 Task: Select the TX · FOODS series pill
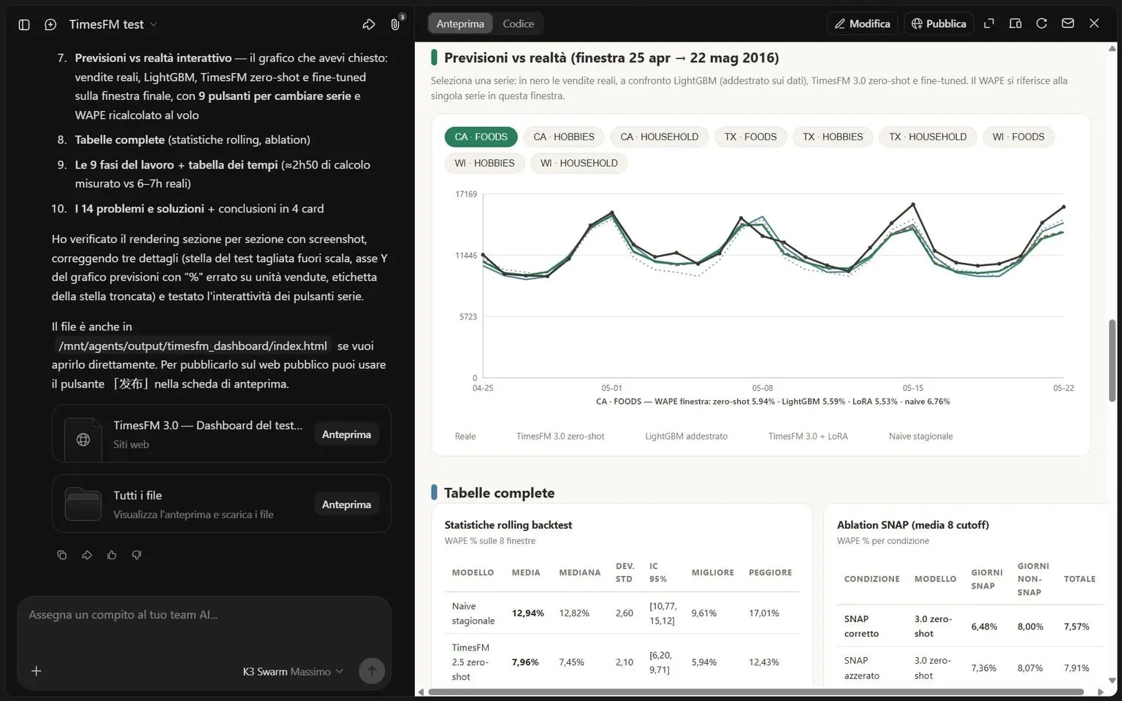point(751,137)
